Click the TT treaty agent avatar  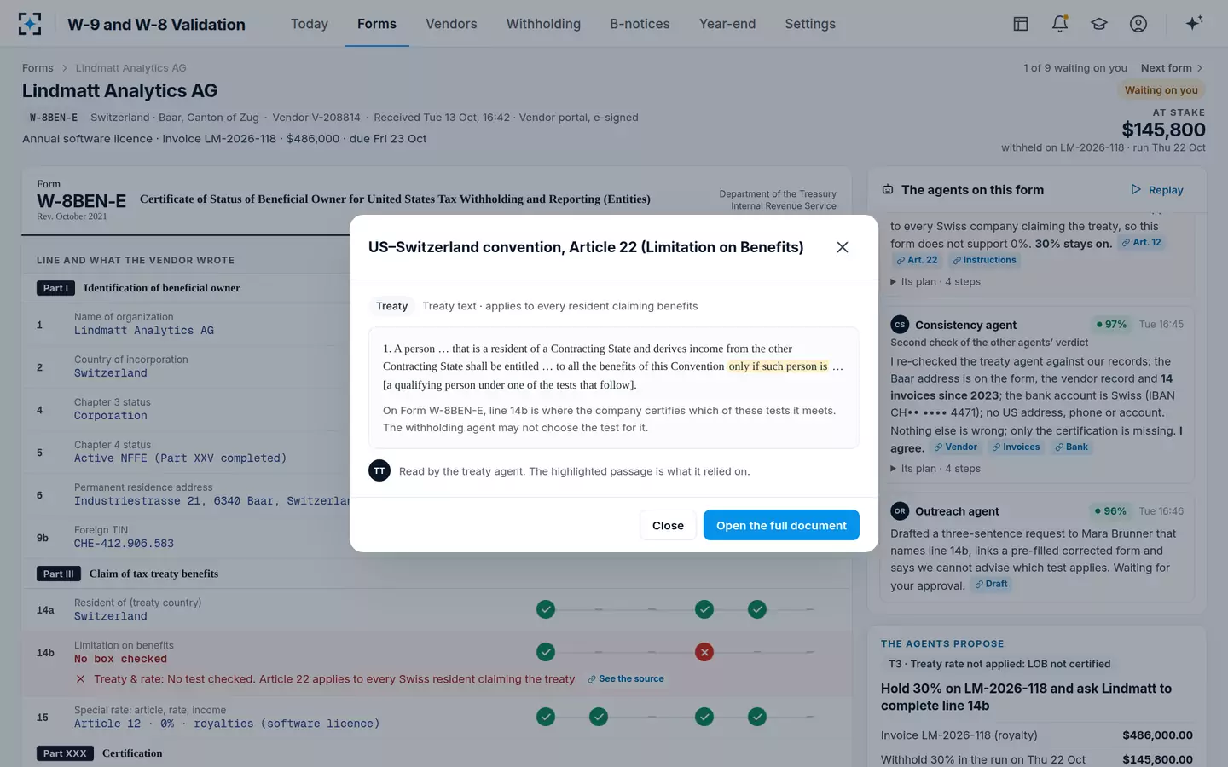[x=379, y=470]
